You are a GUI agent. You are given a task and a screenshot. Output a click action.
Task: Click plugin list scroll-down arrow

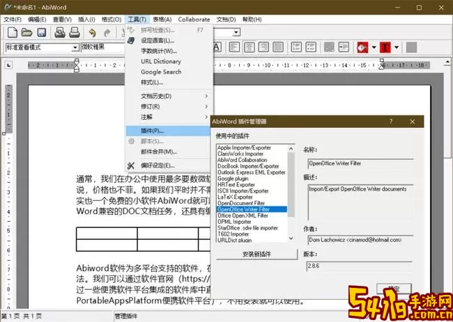click(x=291, y=238)
